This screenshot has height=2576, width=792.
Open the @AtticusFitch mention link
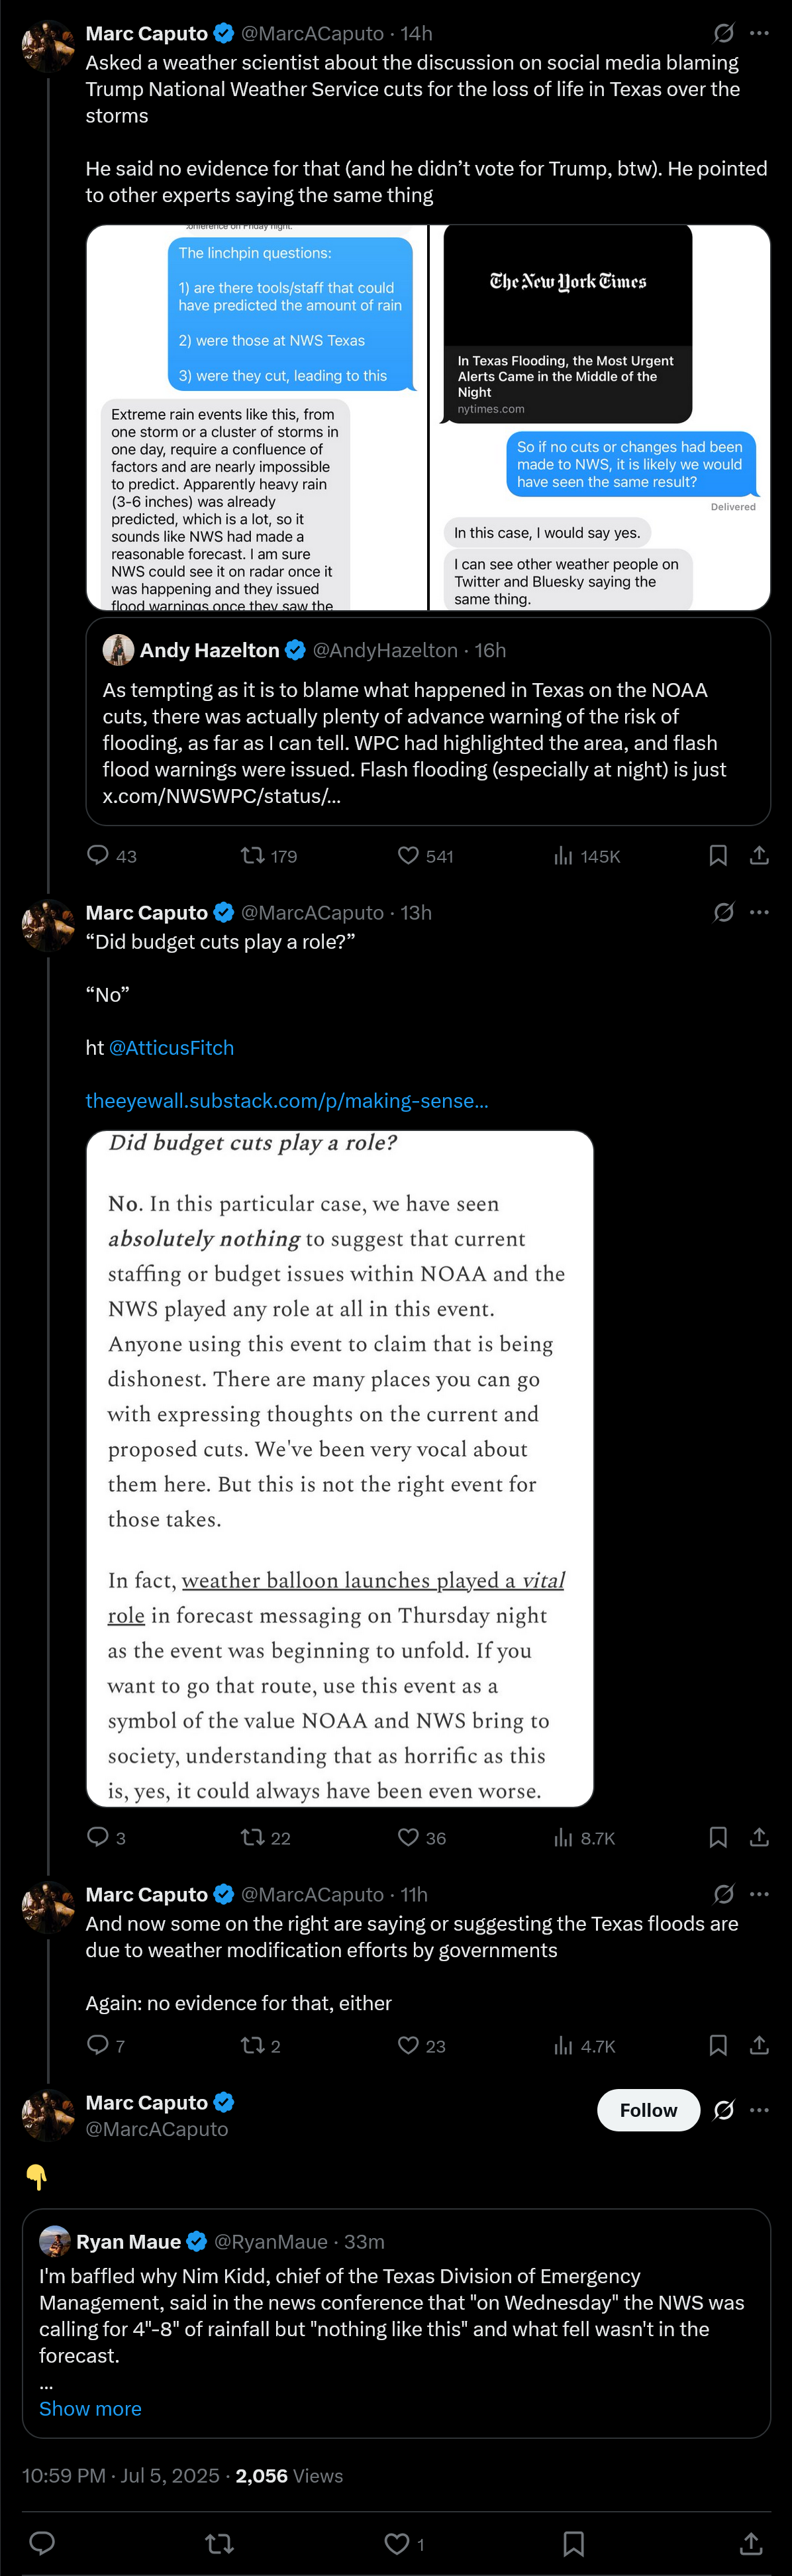pyautogui.click(x=171, y=1047)
